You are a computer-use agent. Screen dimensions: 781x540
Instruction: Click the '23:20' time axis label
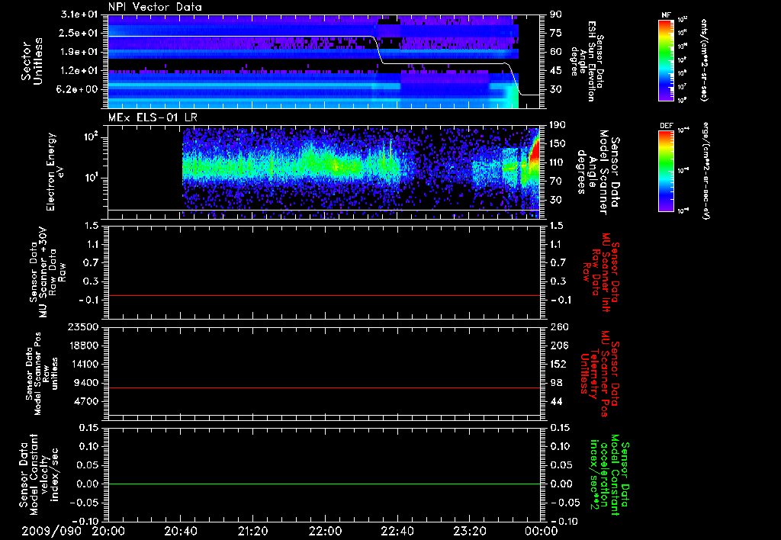(469, 531)
